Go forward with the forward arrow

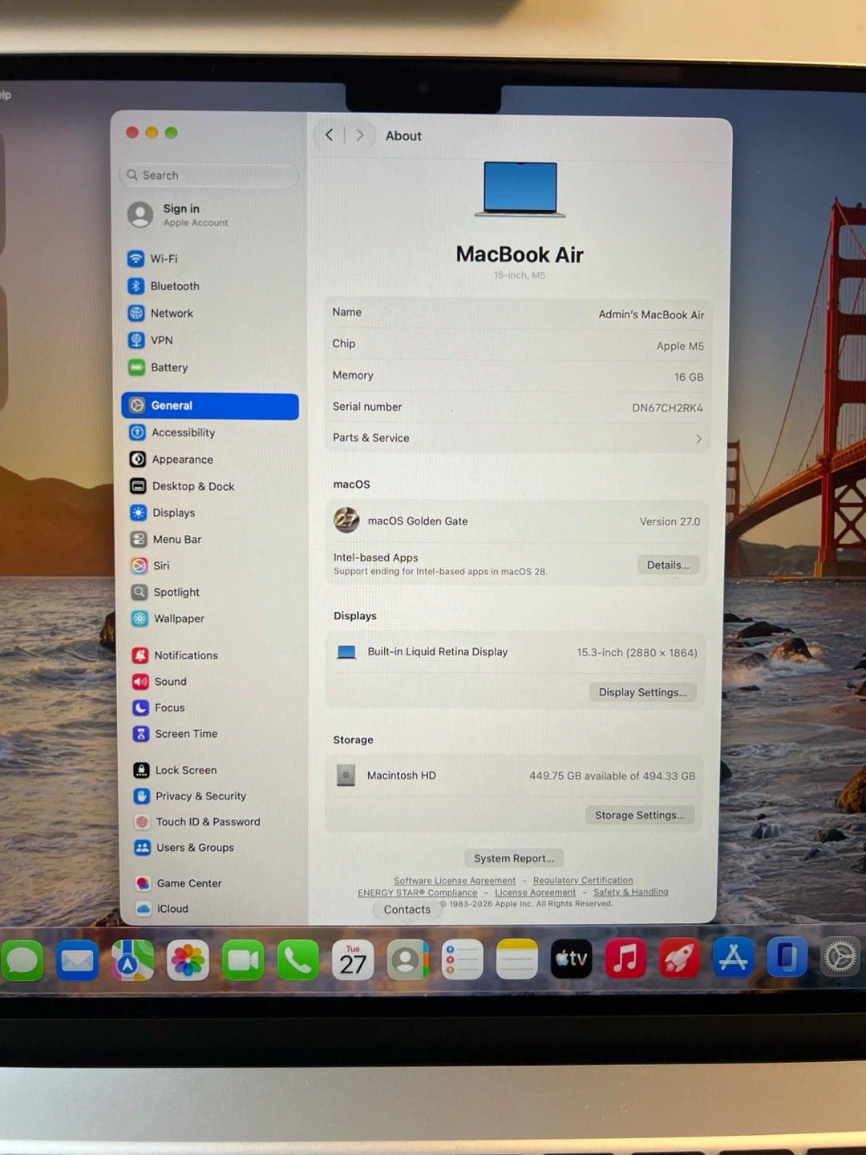(x=360, y=136)
